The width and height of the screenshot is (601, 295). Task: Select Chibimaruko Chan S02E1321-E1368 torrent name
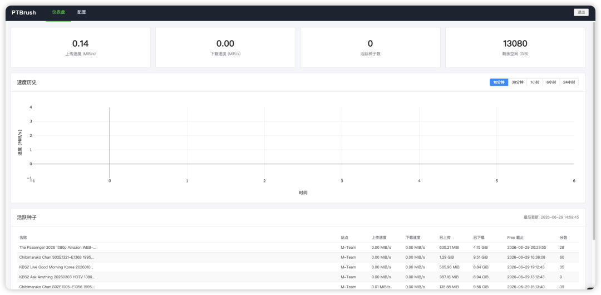tap(56, 257)
